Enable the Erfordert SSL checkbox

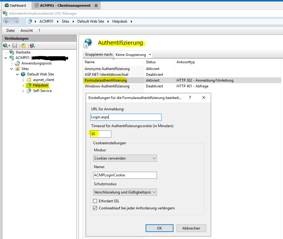(95, 201)
